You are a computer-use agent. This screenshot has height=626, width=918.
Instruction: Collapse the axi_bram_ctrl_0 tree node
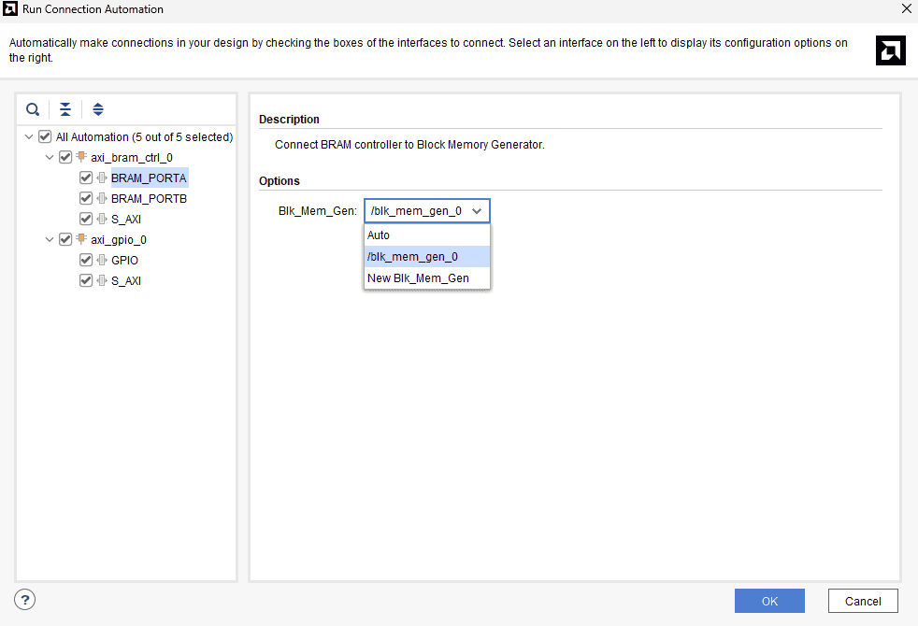50,158
